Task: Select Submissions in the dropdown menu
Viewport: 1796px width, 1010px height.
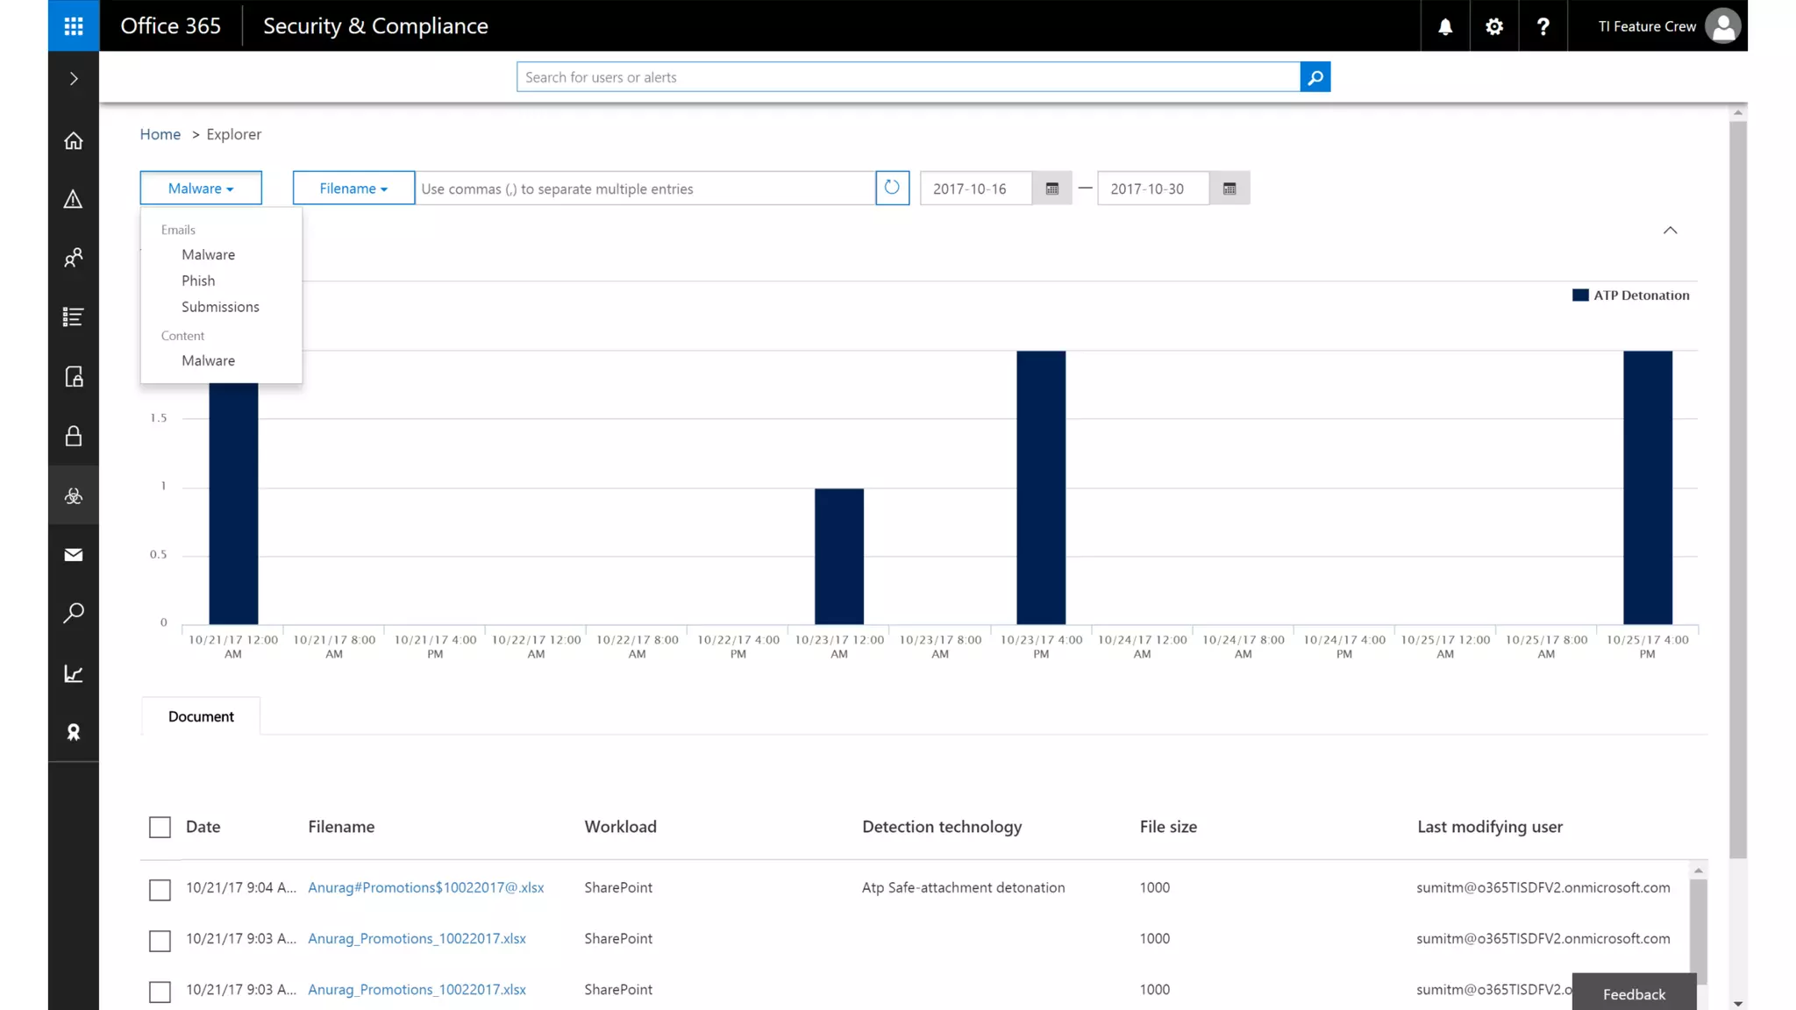Action: (220, 307)
